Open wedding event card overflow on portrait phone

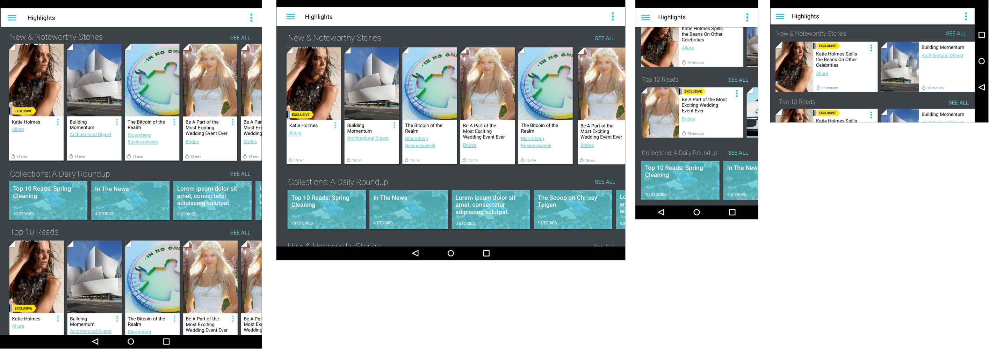pyautogui.click(x=736, y=93)
